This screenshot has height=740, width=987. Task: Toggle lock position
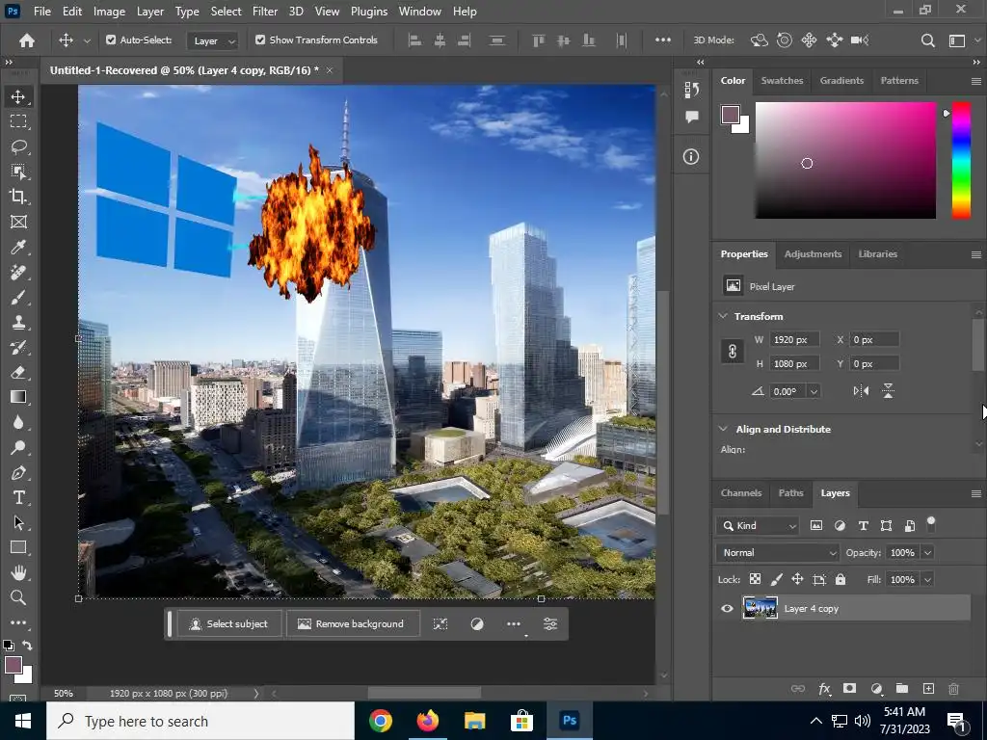pyautogui.click(x=797, y=579)
